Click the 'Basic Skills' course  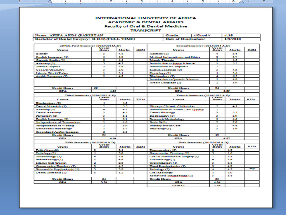point(158,122)
